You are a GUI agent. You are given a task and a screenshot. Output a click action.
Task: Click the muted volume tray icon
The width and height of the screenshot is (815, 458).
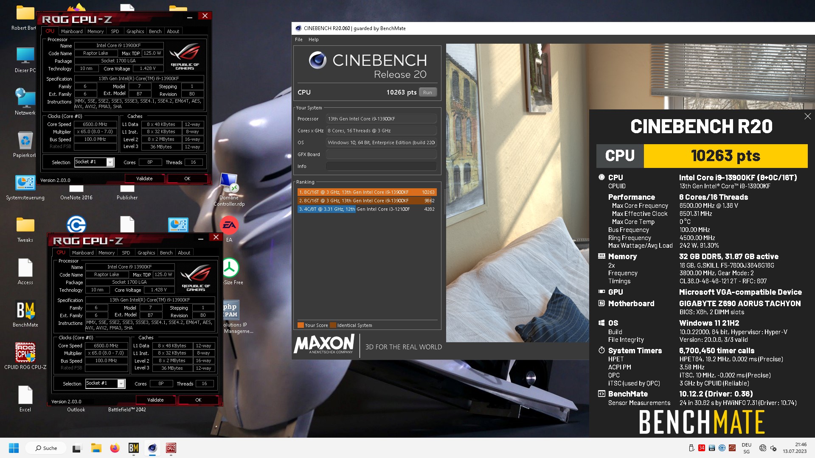tap(773, 448)
